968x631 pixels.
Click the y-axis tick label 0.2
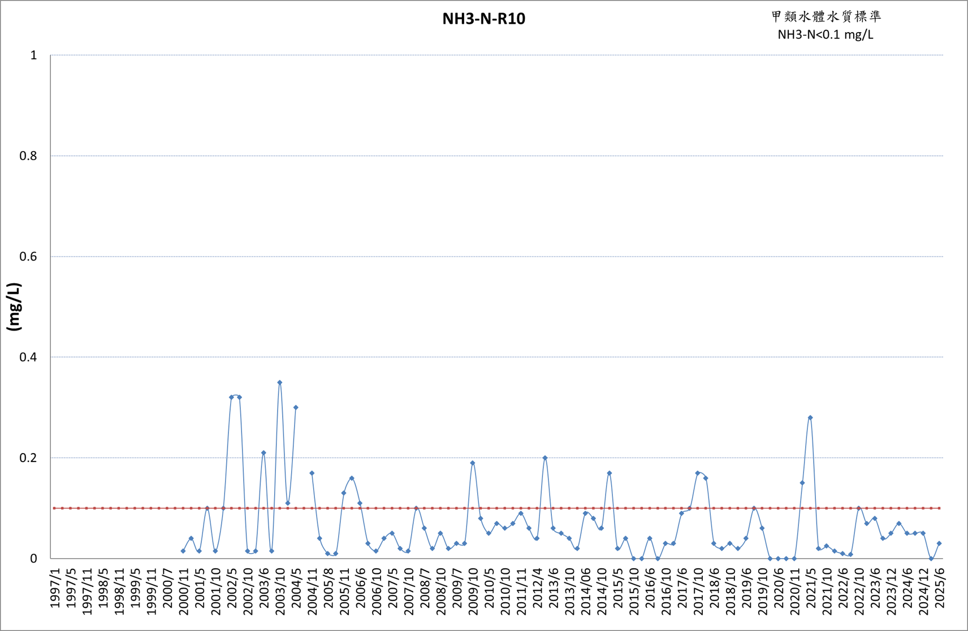pos(28,458)
